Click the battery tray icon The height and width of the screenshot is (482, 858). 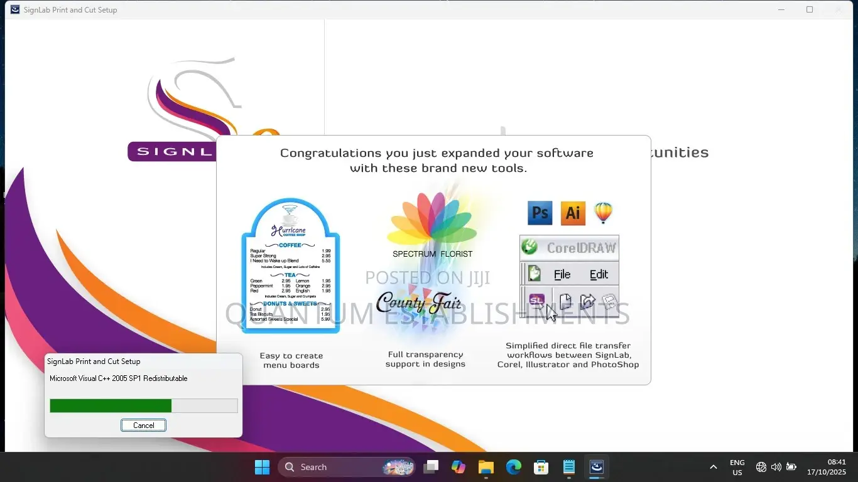(x=791, y=467)
